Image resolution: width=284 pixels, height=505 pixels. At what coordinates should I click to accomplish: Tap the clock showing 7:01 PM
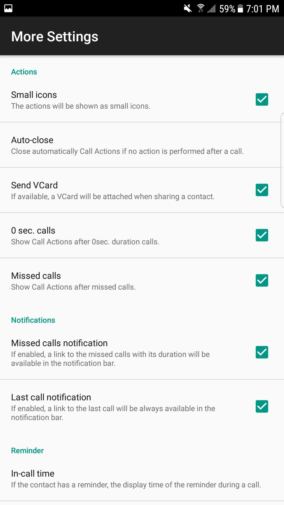click(x=262, y=8)
